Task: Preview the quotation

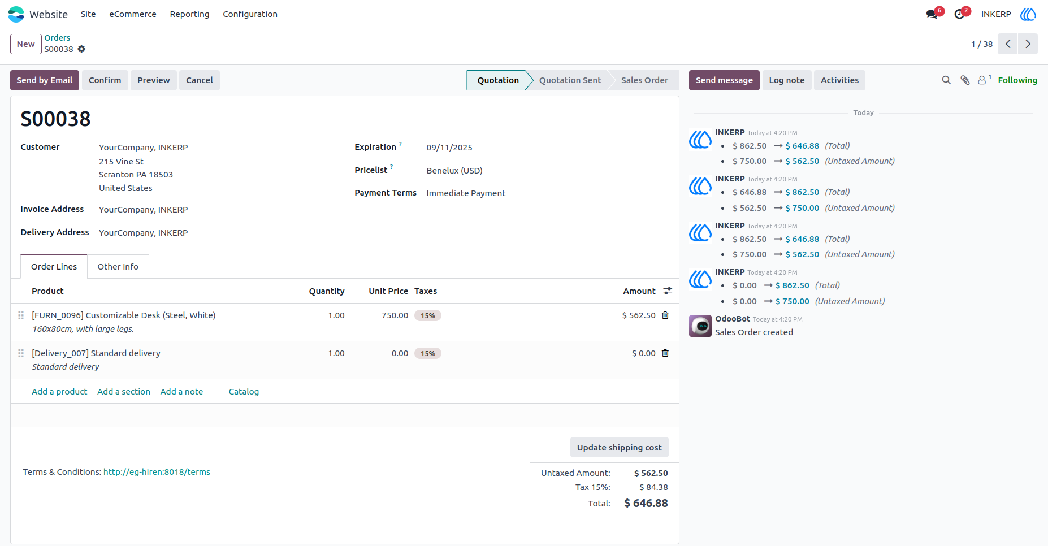Action: tap(154, 80)
